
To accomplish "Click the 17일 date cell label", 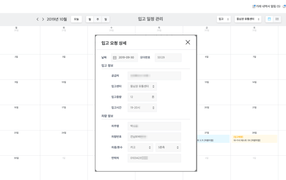I will [64, 107].
